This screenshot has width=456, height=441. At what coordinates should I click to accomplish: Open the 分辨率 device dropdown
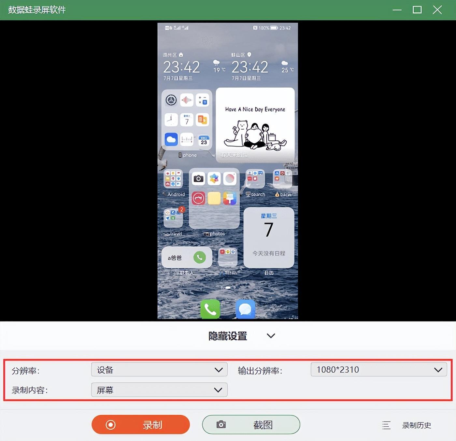(159, 370)
